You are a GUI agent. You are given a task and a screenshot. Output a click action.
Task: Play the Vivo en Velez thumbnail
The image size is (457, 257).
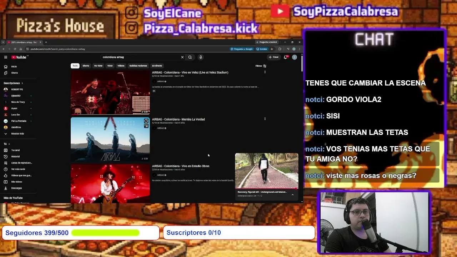110,92
